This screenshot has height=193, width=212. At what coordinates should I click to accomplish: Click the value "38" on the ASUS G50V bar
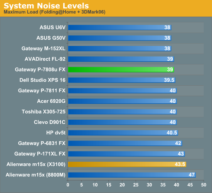(167, 38)
